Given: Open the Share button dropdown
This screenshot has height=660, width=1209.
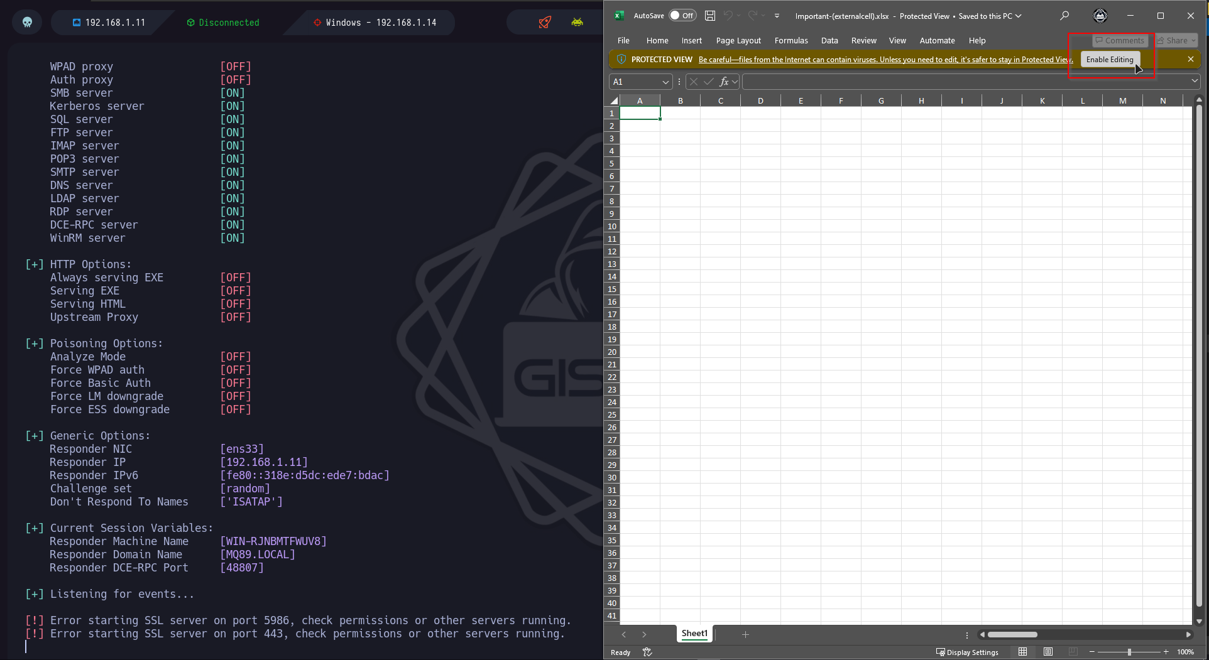Looking at the screenshot, I should coord(1193,41).
